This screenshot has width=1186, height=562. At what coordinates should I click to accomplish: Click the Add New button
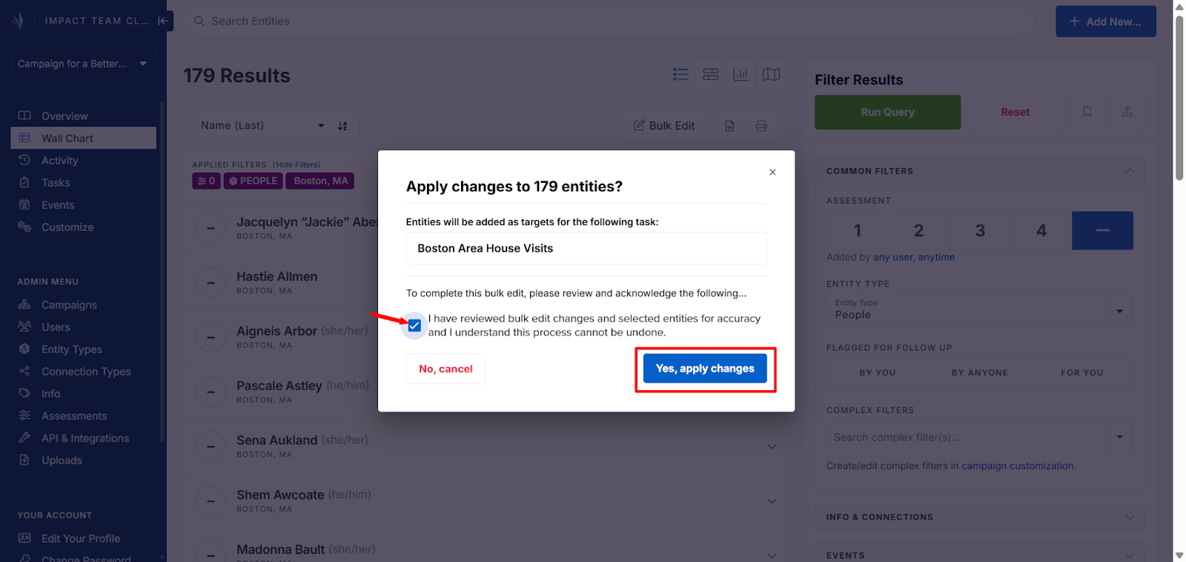1105,21
